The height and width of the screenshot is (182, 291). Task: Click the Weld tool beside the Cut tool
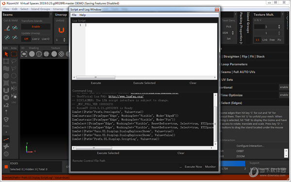(x=15, y=28)
